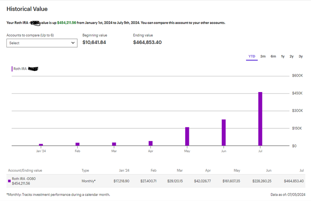
Task: Click the Monthly* type cell
Action: 88,181
